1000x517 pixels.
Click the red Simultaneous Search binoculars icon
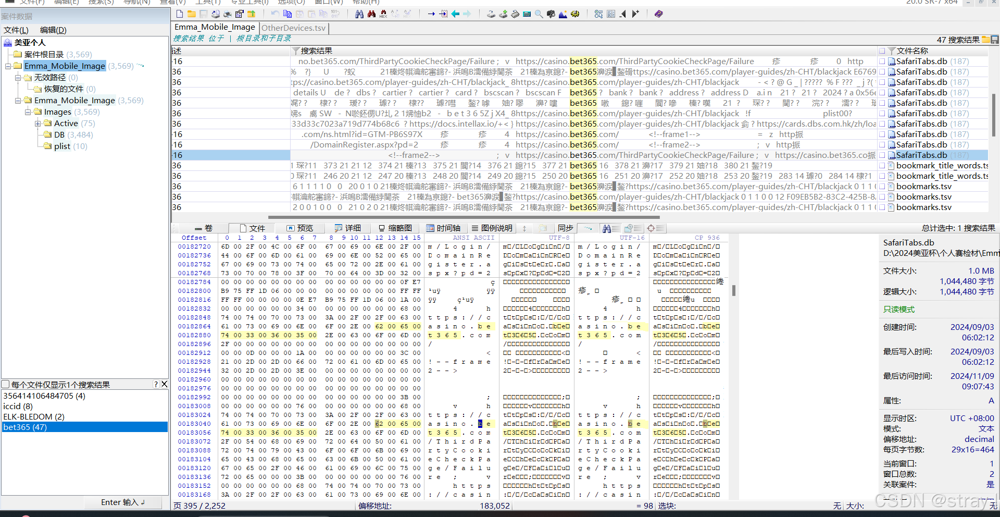coord(371,14)
